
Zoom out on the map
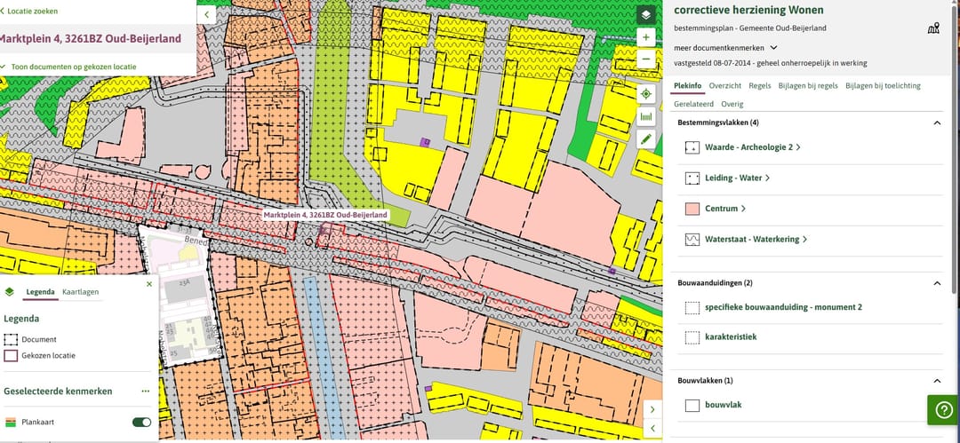pyautogui.click(x=646, y=59)
